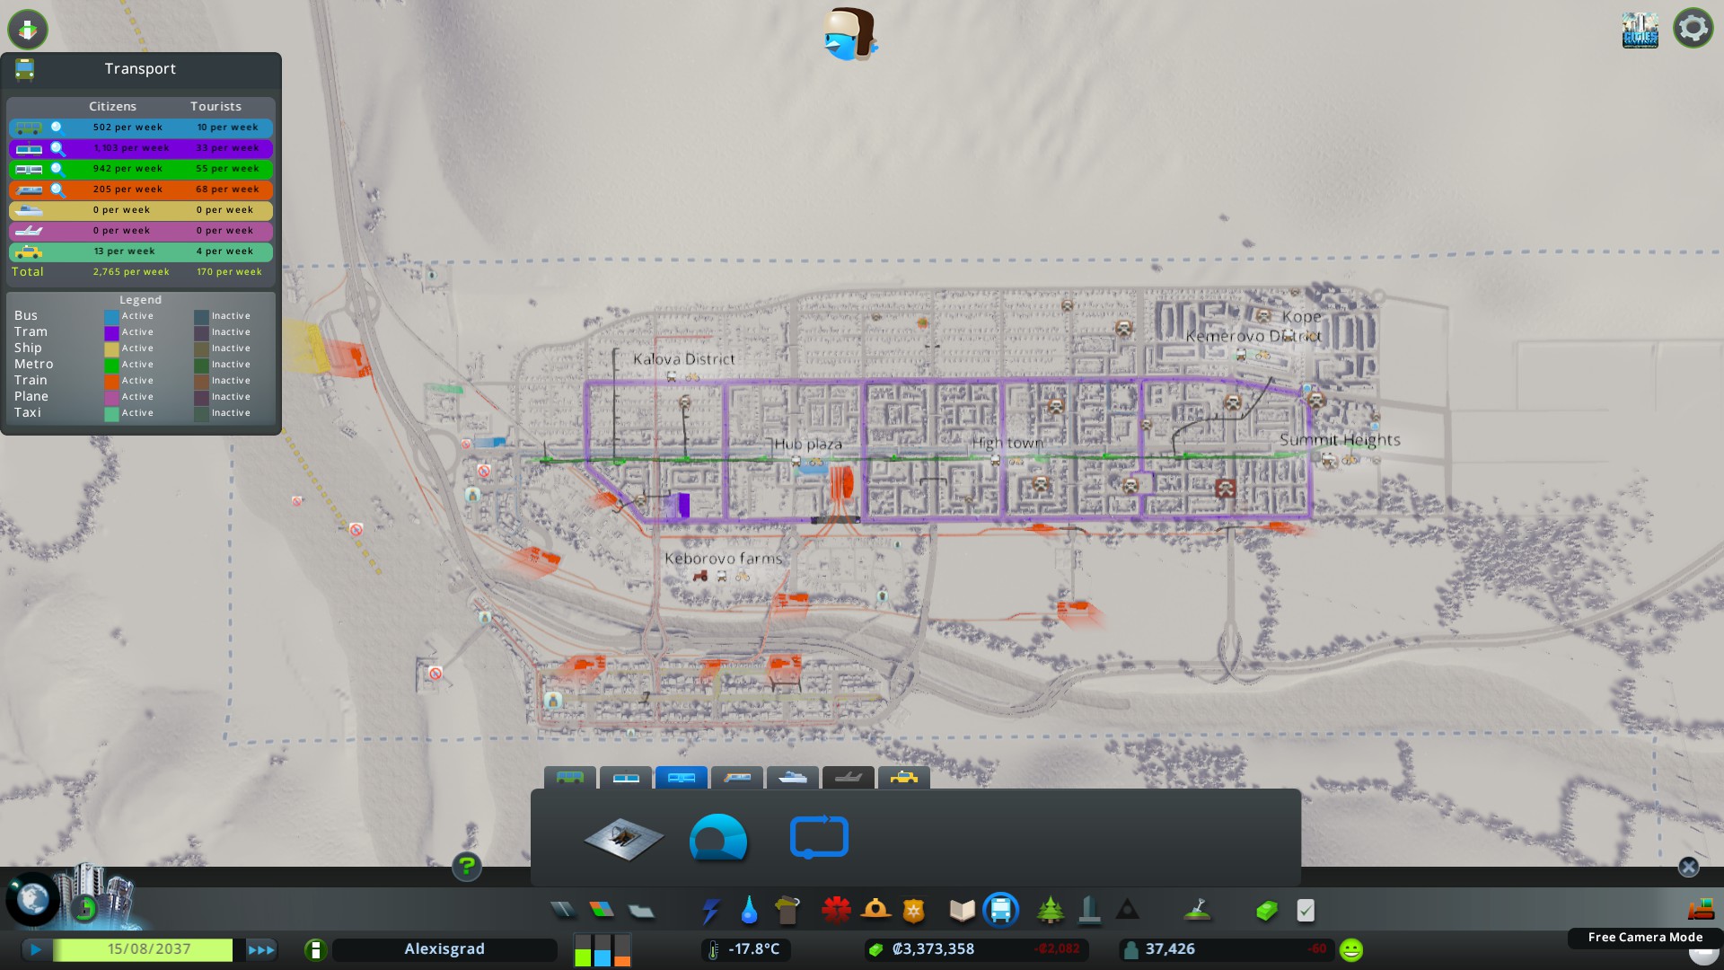
Task: Open the city name Alexisgrad field
Action: coord(444,949)
